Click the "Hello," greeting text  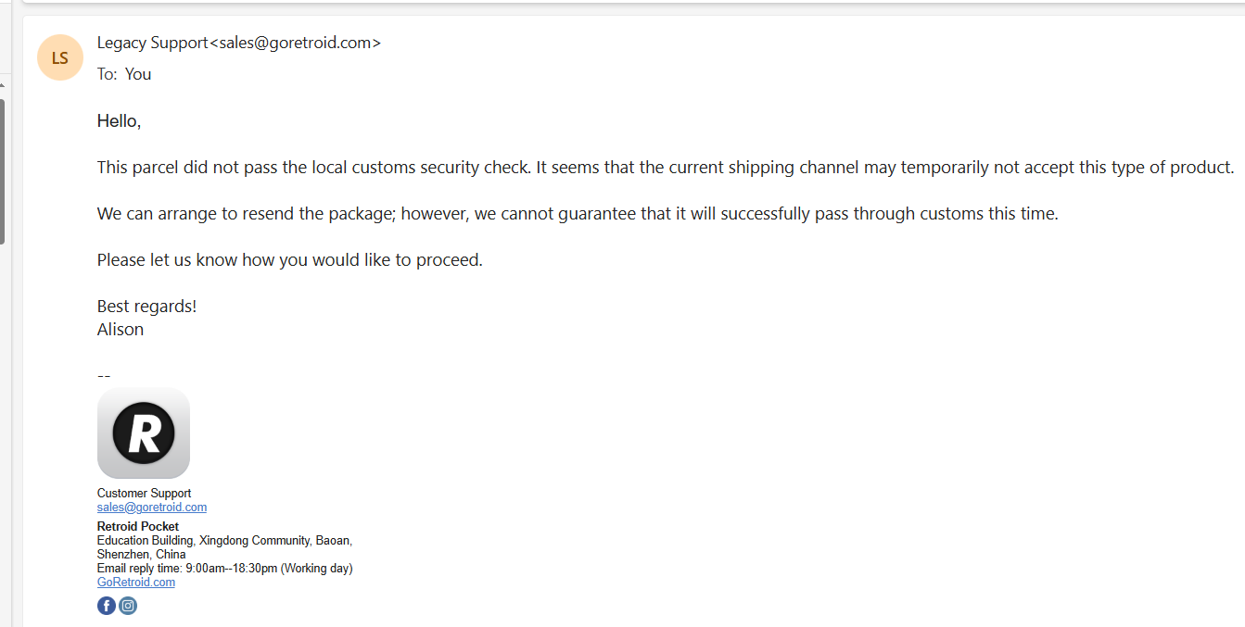[119, 121]
